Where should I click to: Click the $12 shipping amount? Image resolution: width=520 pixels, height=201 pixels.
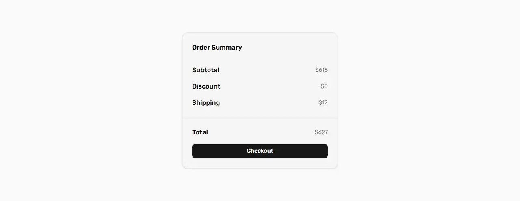click(323, 103)
